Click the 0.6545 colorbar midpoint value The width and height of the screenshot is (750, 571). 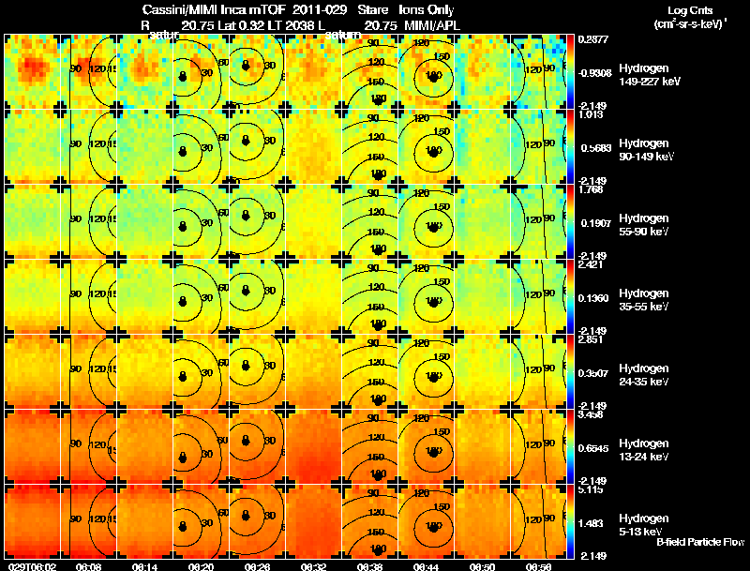[x=594, y=448]
